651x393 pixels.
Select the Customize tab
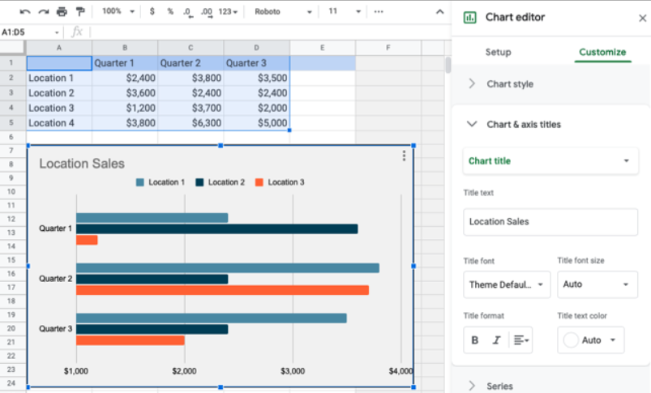[602, 52]
